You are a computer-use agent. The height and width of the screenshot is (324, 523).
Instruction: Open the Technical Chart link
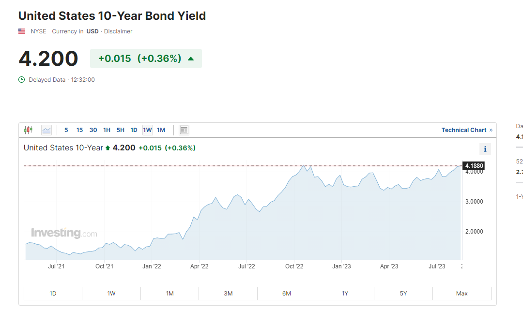pos(463,130)
